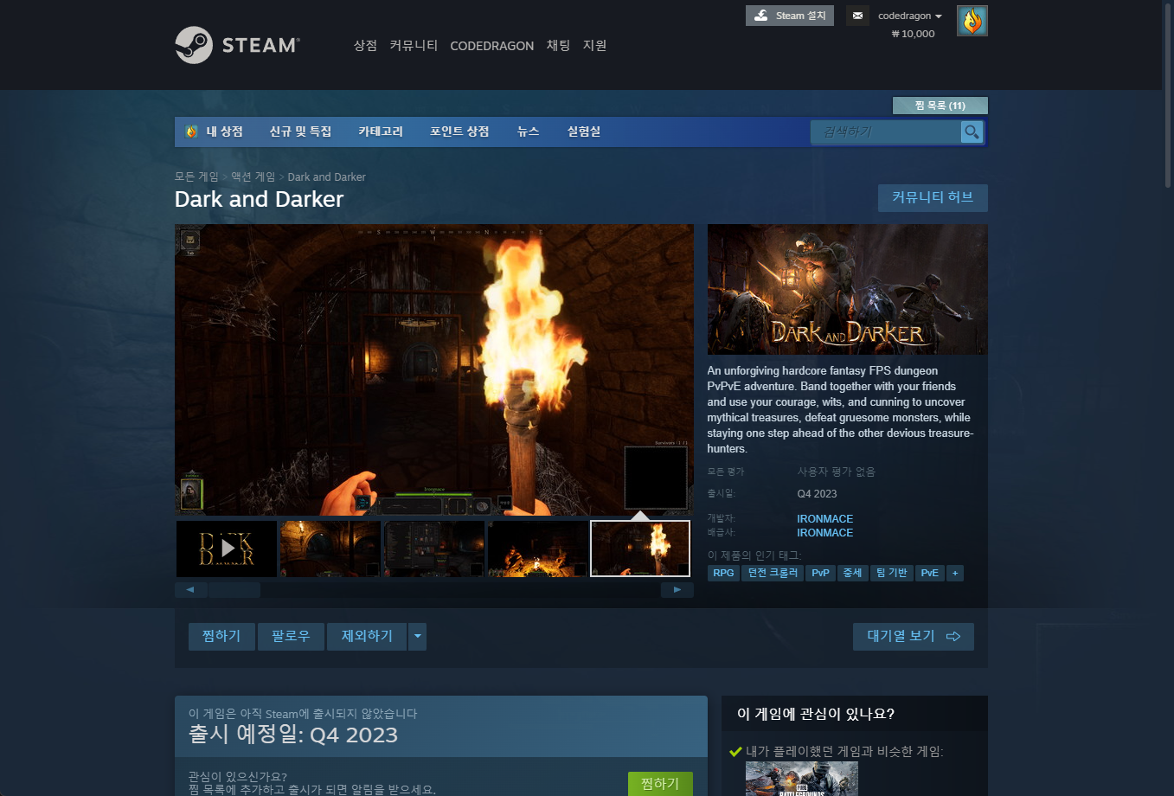
Task: Click 찜하기 button in action bar
Action: coord(221,636)
